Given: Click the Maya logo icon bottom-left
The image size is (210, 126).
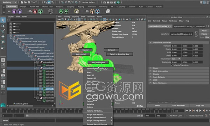Looking at the screenshot, I should tap(3, 105).
